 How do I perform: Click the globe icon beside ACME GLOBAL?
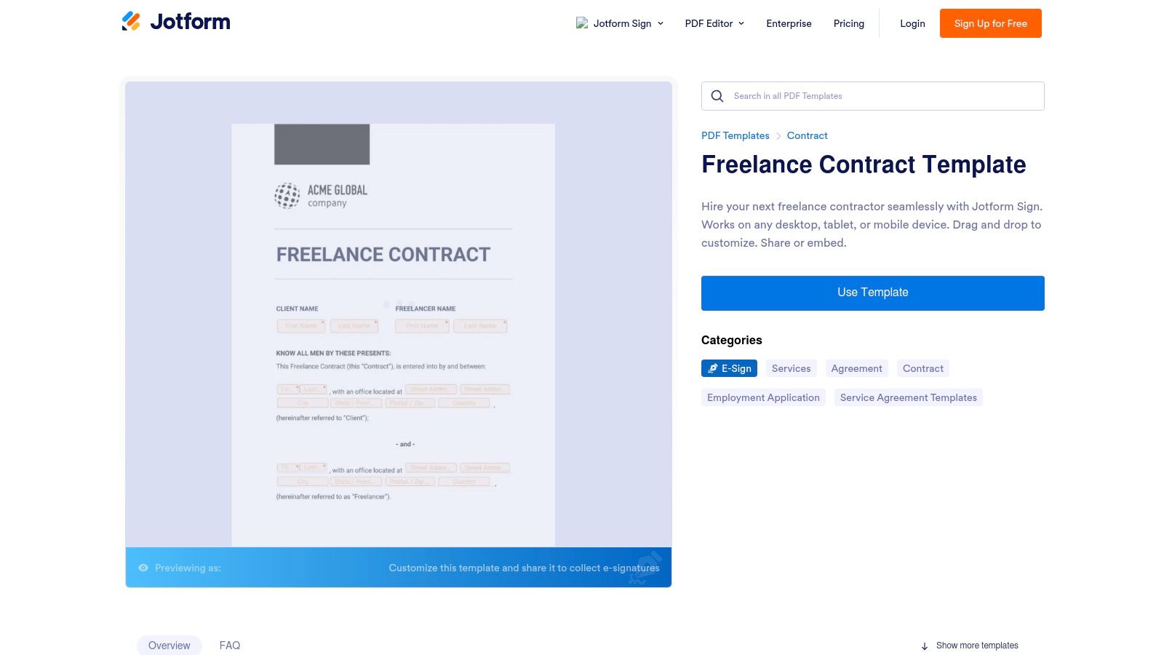click(287, 196)
